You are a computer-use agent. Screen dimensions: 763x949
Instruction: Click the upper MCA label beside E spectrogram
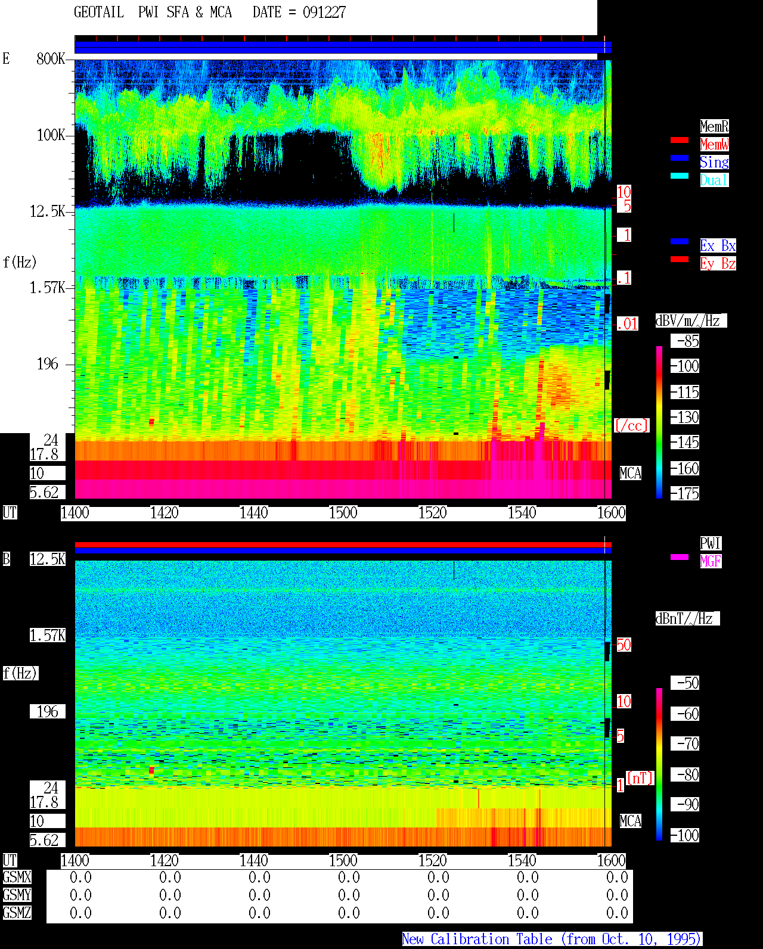[x=630, y=473]
